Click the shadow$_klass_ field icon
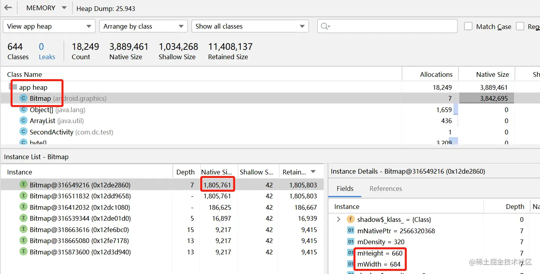Image resolution: width=540 pixels, height=274 pixels. (x=351, y=220)
